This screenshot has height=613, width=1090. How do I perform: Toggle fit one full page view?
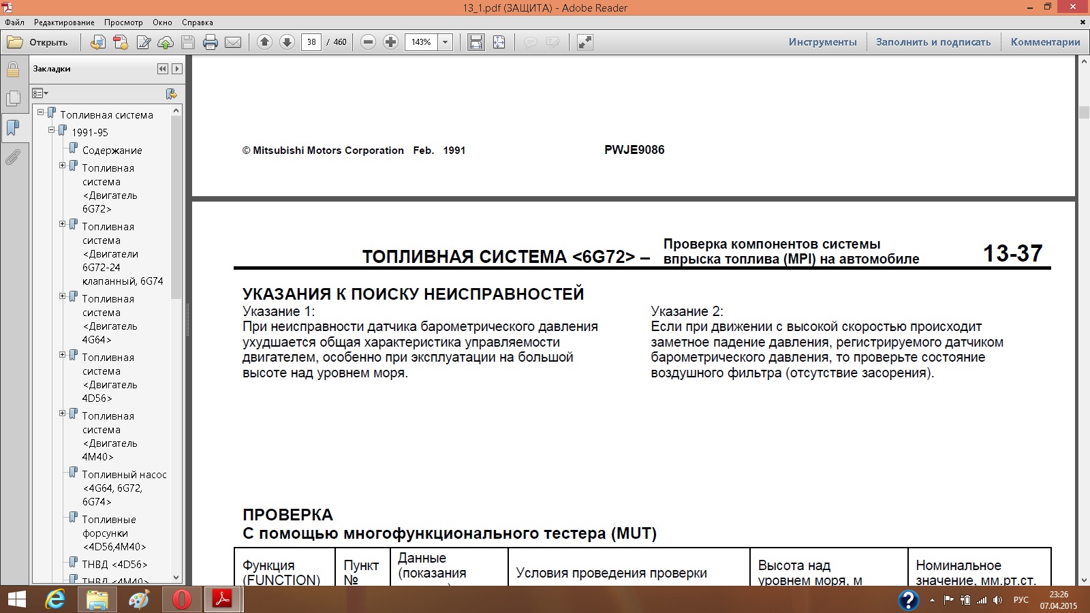coord(499,42)
